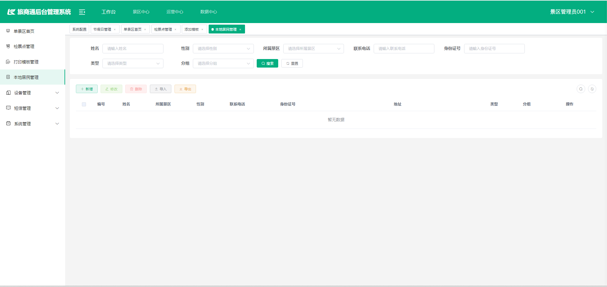Open the 数据中心 top menu
The width and height of the screenshot is (607, 287).
tap(209, 12)
